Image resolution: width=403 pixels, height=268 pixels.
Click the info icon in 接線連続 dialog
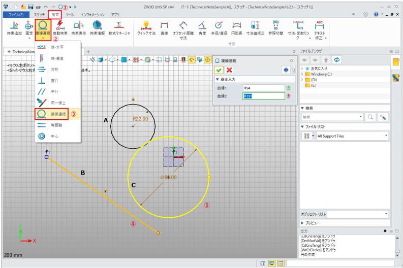[x=286, y=70]
